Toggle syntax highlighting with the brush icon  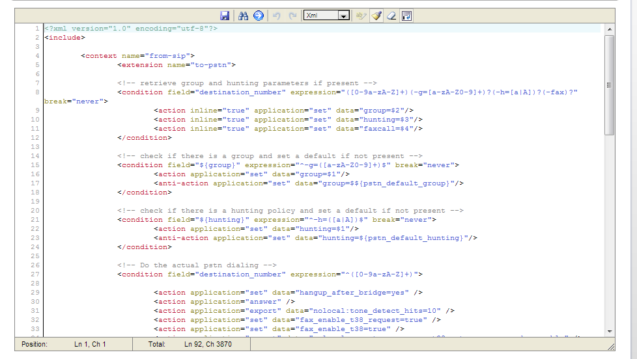(376, 16)
